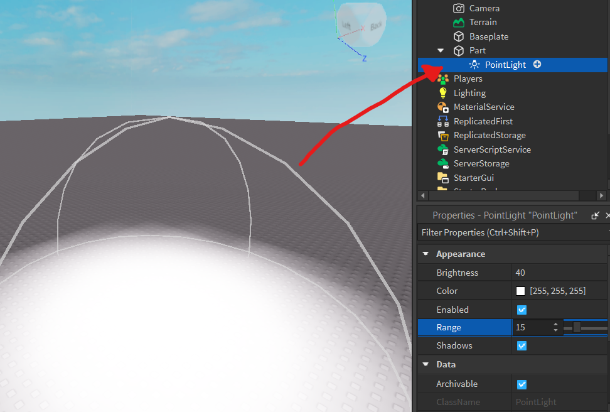
Task: Select Camera in the Explorer tree
Action: [x=484, y=8]
